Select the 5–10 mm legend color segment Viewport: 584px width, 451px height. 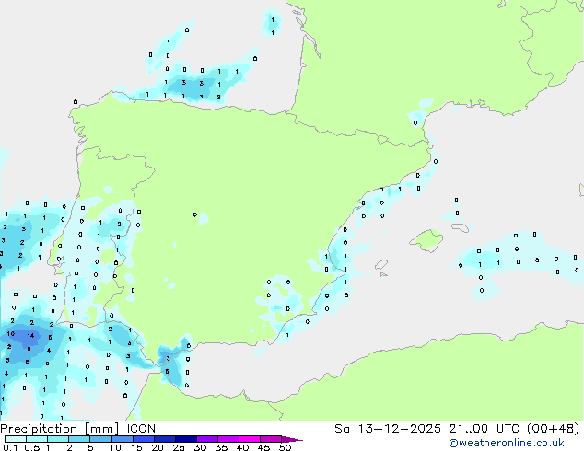(x=100, y=439)
